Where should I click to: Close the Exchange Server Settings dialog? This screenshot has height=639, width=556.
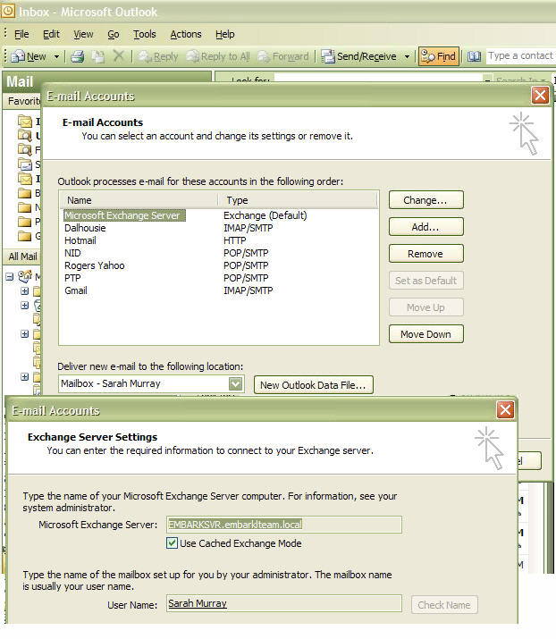[505, 409]
